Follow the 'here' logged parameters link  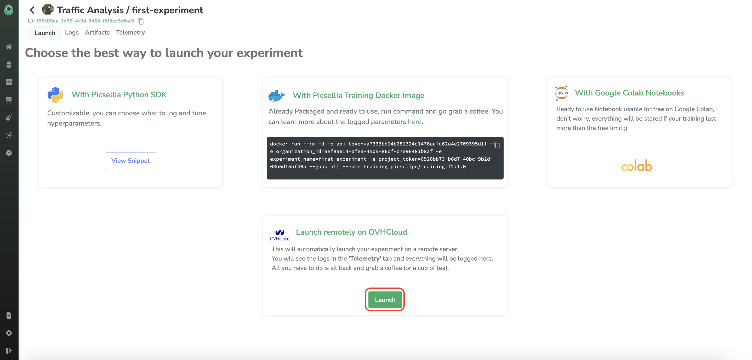[x=414, y=122]
